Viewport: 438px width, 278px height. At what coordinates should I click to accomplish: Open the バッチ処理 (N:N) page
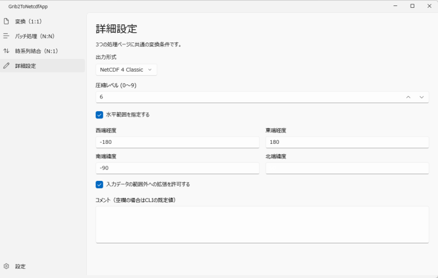pos(43,36)
